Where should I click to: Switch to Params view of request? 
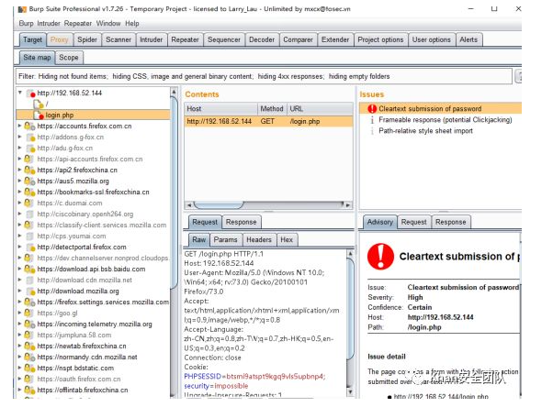click(225, 239)
